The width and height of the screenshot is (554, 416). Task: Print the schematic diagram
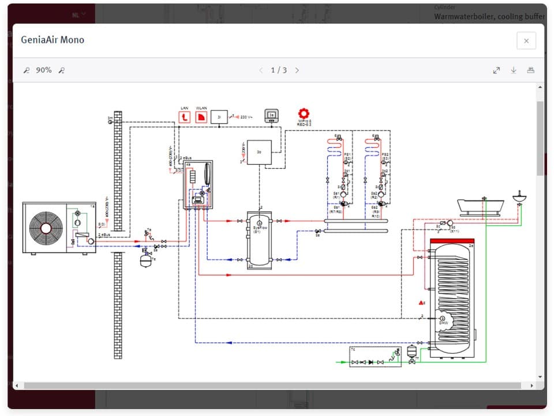pos(531,70)
